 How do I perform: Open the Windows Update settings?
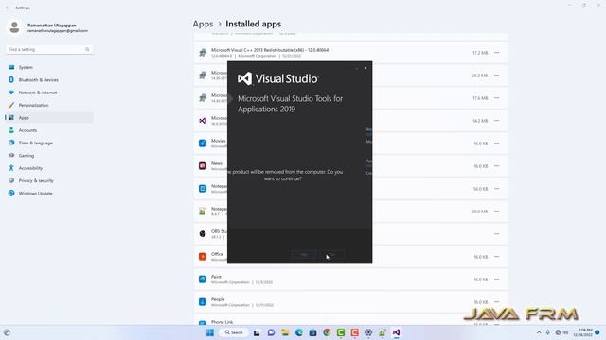click(x=49, y=193)
